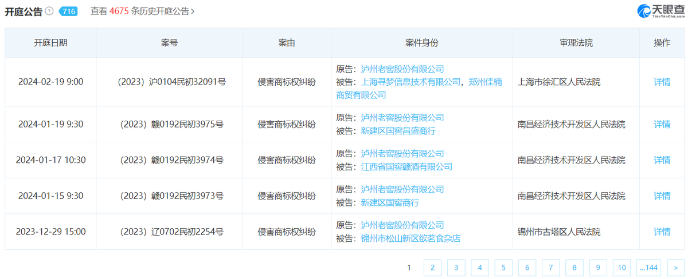Select defendant 新建区国窖商行
Viewport: 688px width, 279px height.
click(390, 202)
